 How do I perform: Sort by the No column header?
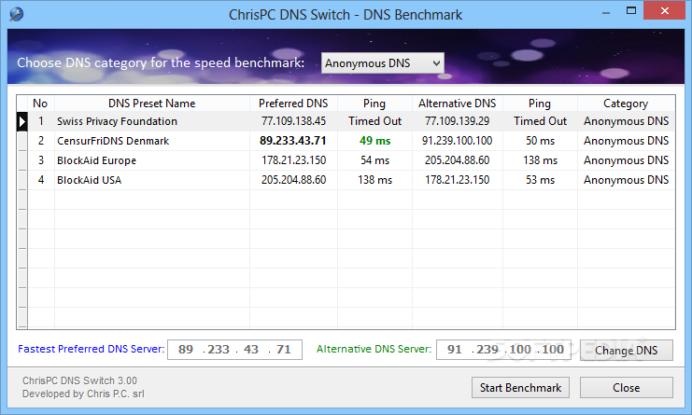pyautogui.click(x=40, y=104)
